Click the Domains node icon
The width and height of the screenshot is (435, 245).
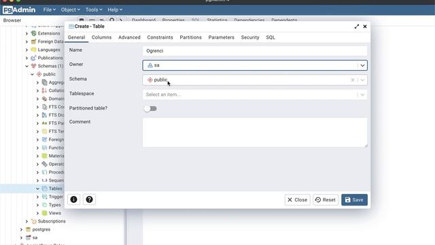tap(44, 99)
